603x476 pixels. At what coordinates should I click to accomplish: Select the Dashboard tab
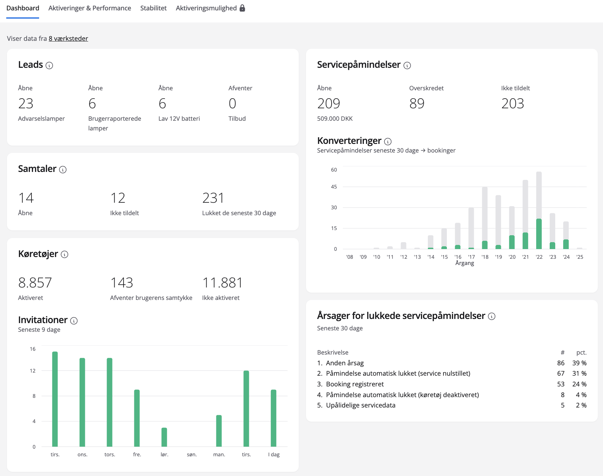click(x=23, y=8)
